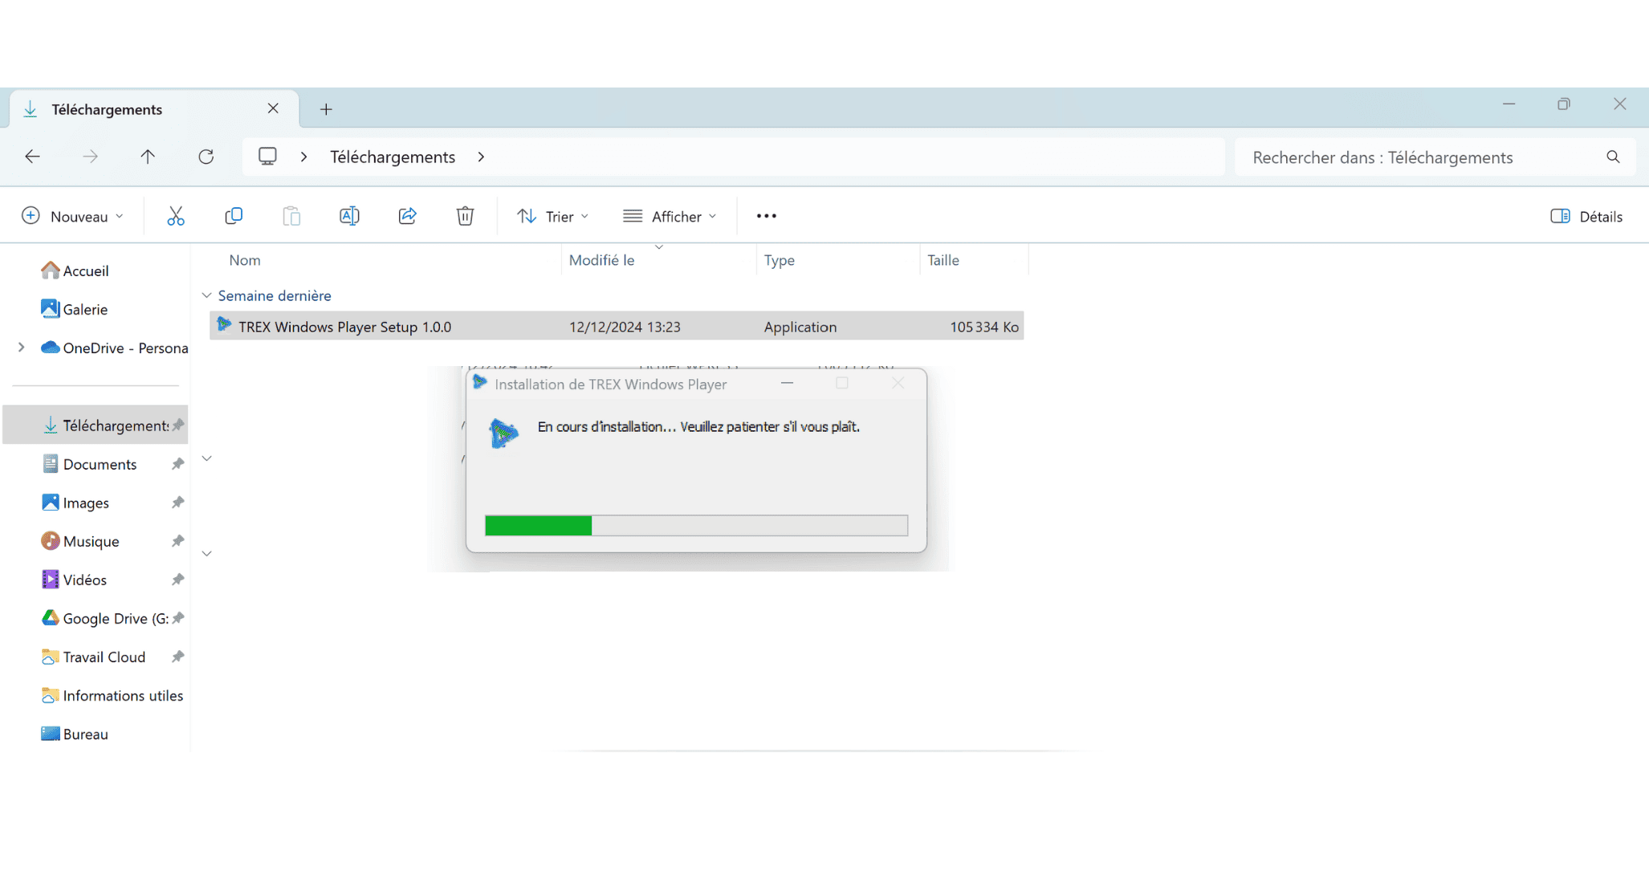Select TREX Windows Player Setup file
Viewport: 1649px width, 875px height.
[x=345, y=327]
